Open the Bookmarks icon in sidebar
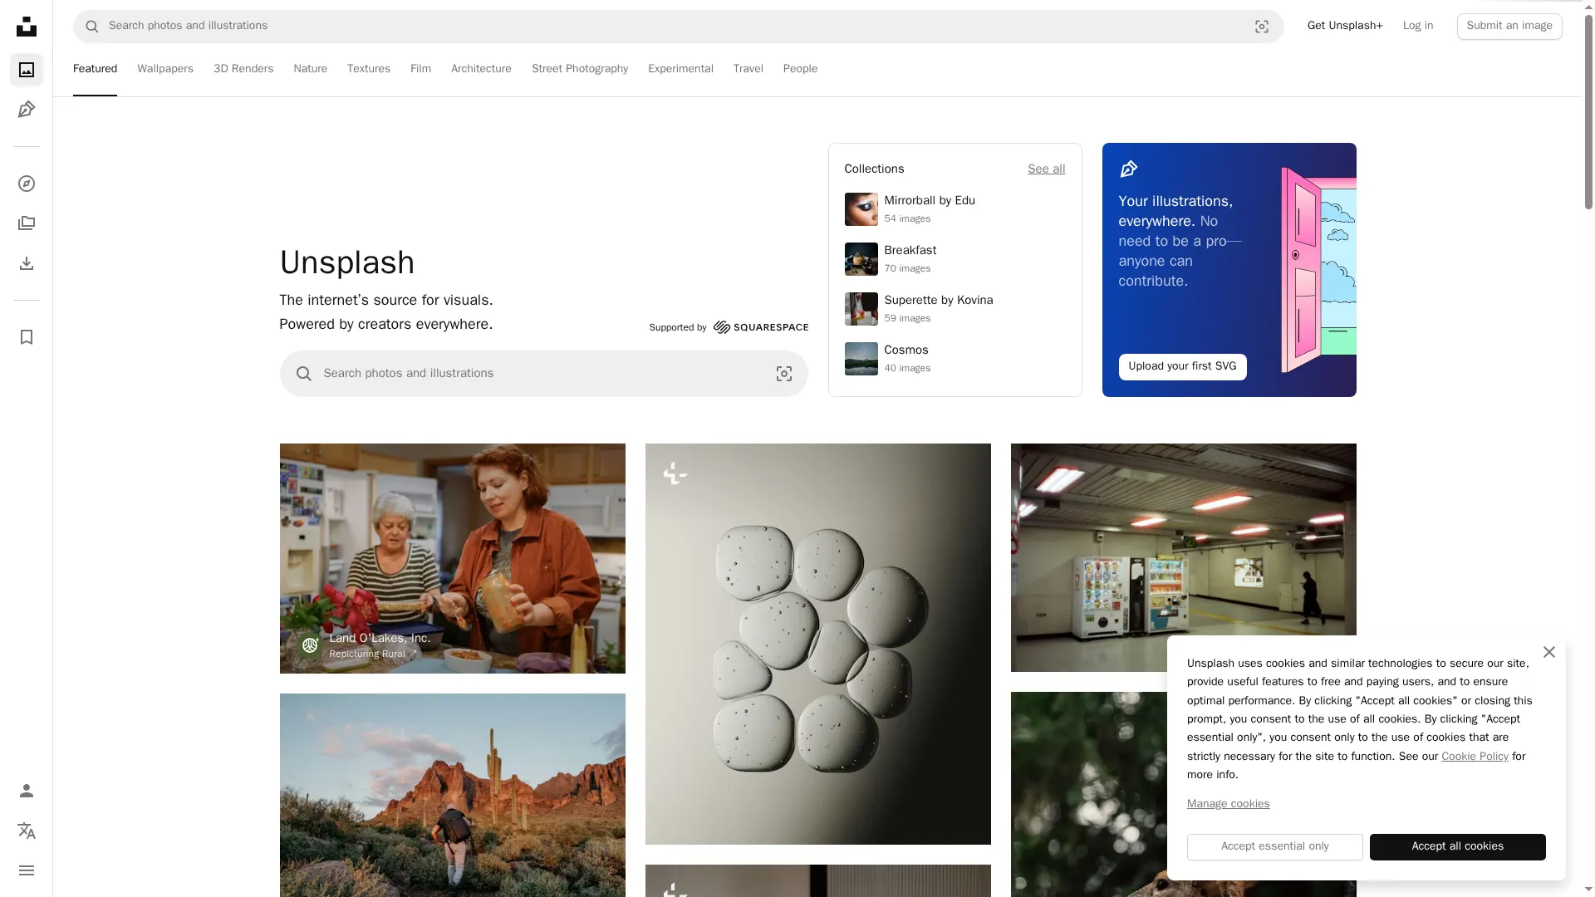Viewport: 1595px width, 897px height. (27, 337)
